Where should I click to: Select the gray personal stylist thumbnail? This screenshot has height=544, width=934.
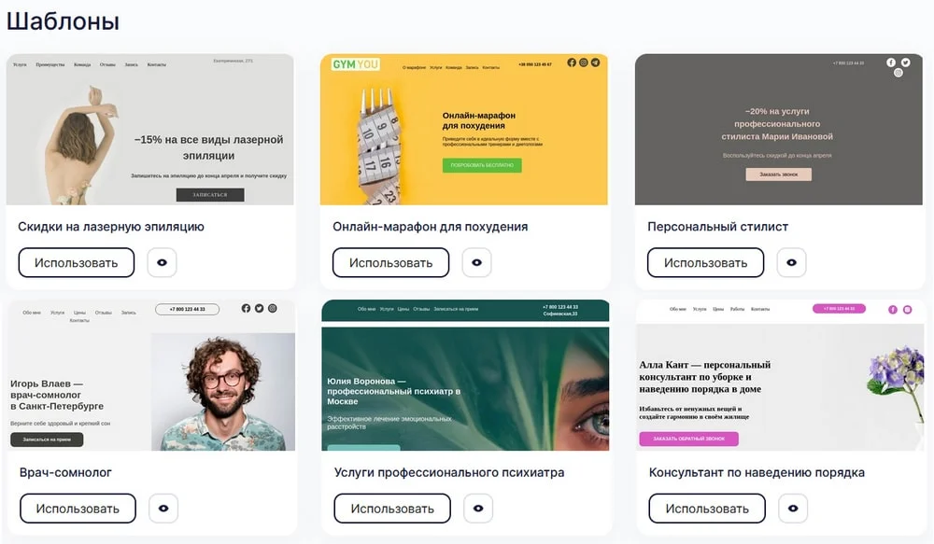[779, 130]
